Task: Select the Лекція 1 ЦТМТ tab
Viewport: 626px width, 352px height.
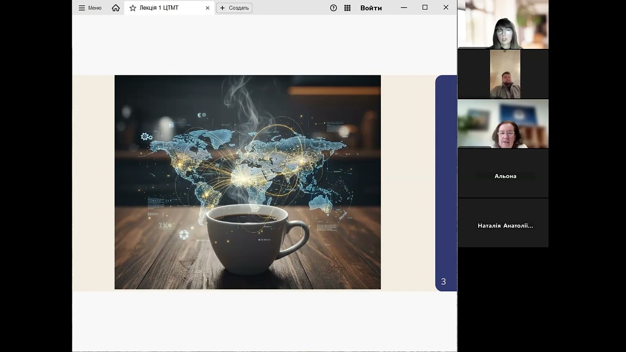Action: pyautogui.click(x=169, y=8)
